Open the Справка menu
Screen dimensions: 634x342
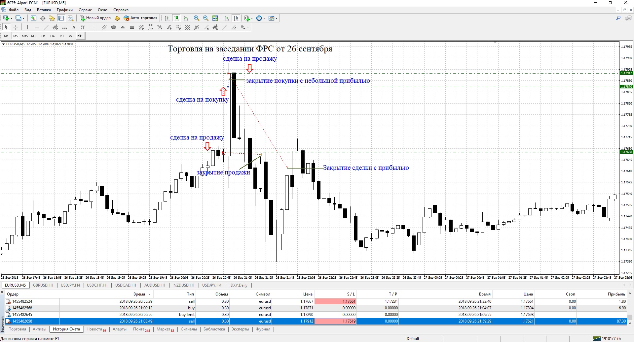coord(121,10)
